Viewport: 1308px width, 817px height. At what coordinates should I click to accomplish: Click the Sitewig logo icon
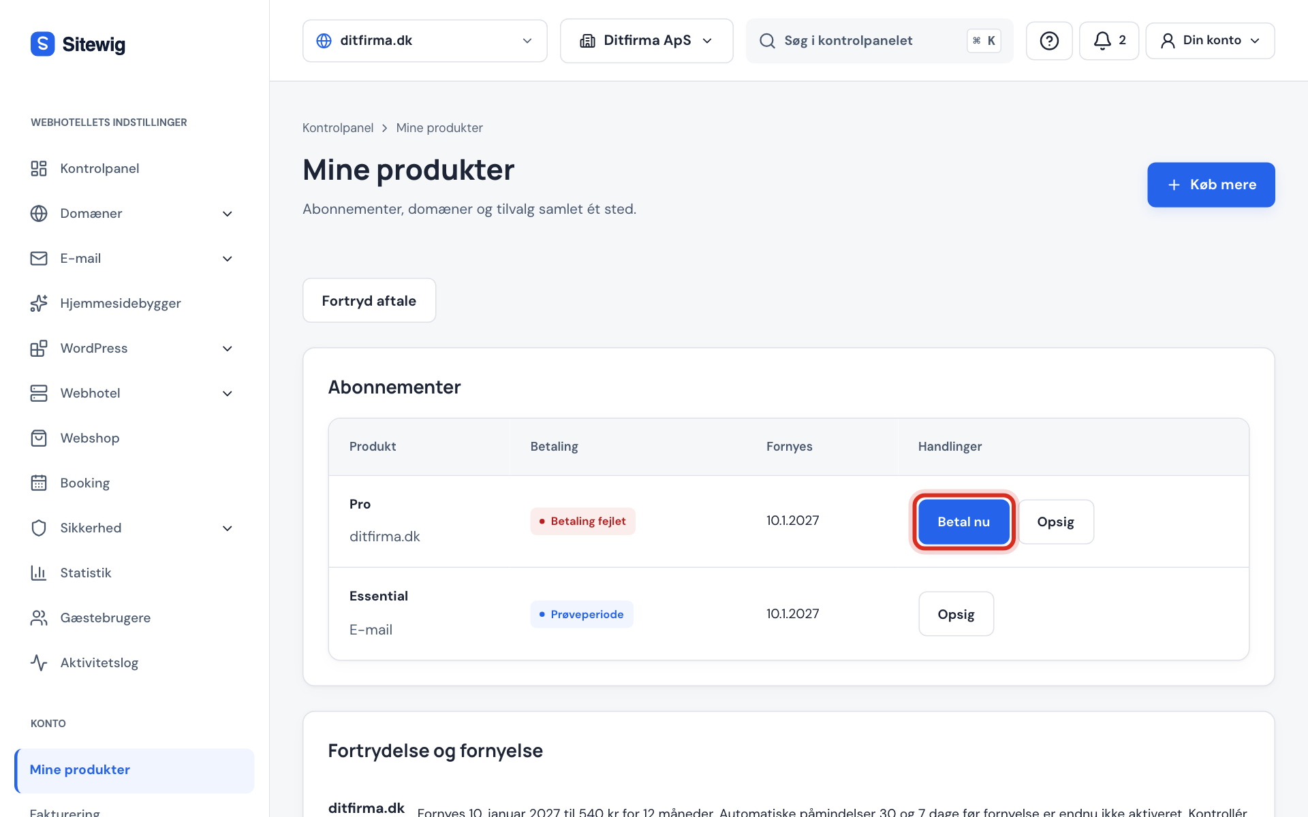42,44
